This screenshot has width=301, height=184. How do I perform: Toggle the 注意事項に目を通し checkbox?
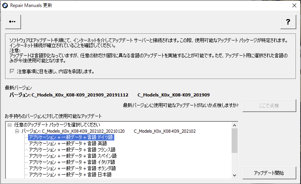tap(12, 72)
